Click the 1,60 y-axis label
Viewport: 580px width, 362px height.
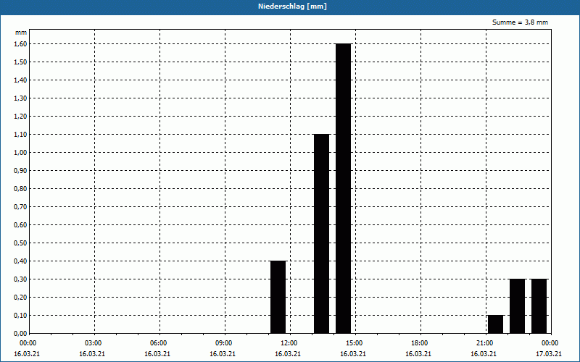(x=20, y=43)
